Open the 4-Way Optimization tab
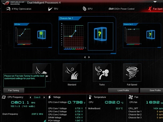 [19, 9]
